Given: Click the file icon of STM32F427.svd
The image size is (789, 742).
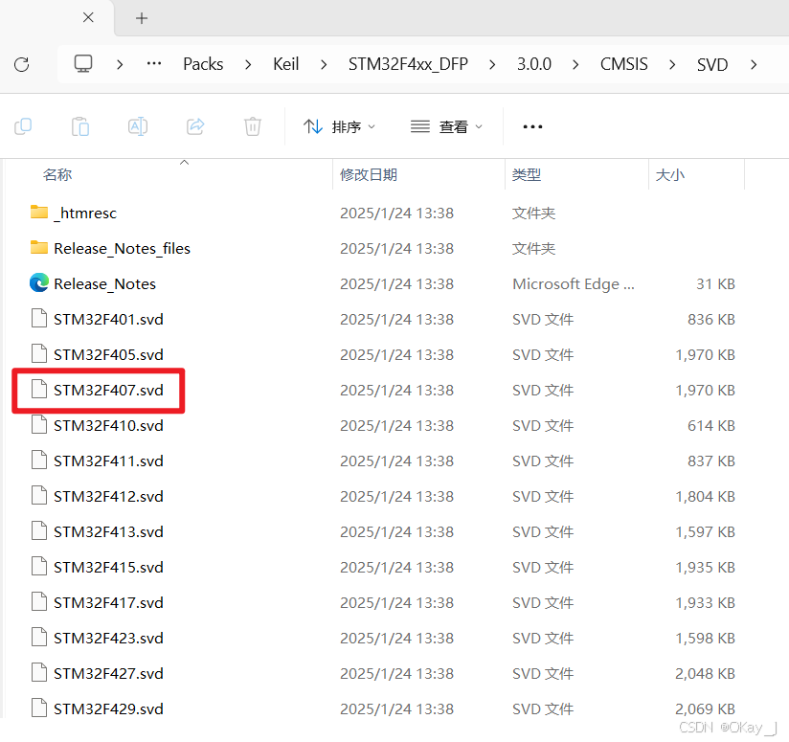Looking at the screenshot, I should tap(39, 672).
